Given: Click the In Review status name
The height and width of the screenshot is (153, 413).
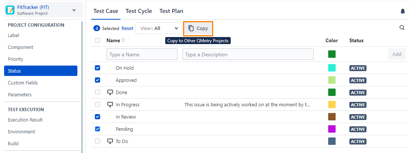Looking at the screenshot, I should pos(126,117).
